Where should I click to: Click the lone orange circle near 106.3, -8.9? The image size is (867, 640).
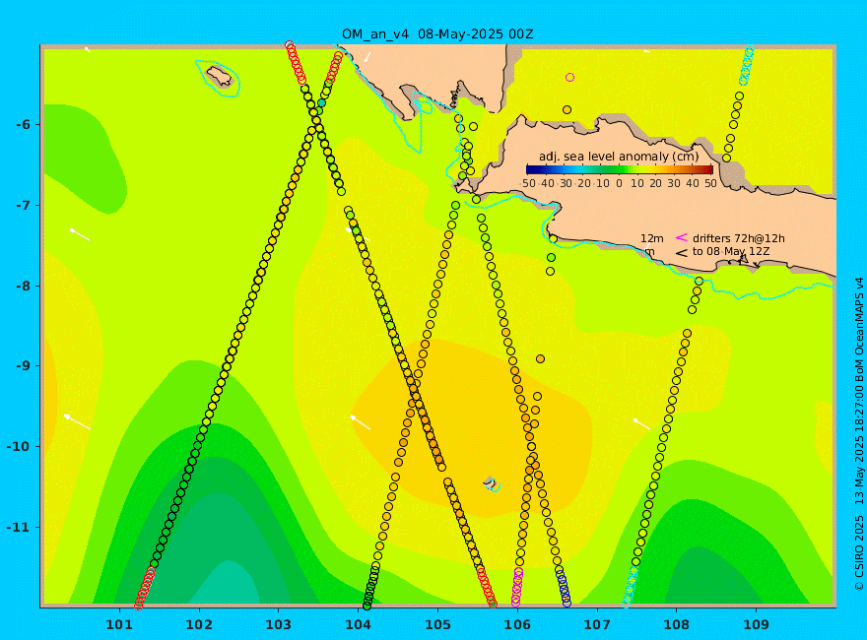540,359
